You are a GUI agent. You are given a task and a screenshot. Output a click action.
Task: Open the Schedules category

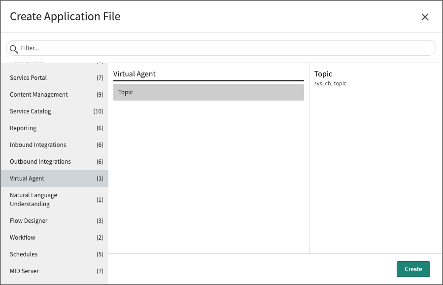pyautogui.click(x=54, y=254)
